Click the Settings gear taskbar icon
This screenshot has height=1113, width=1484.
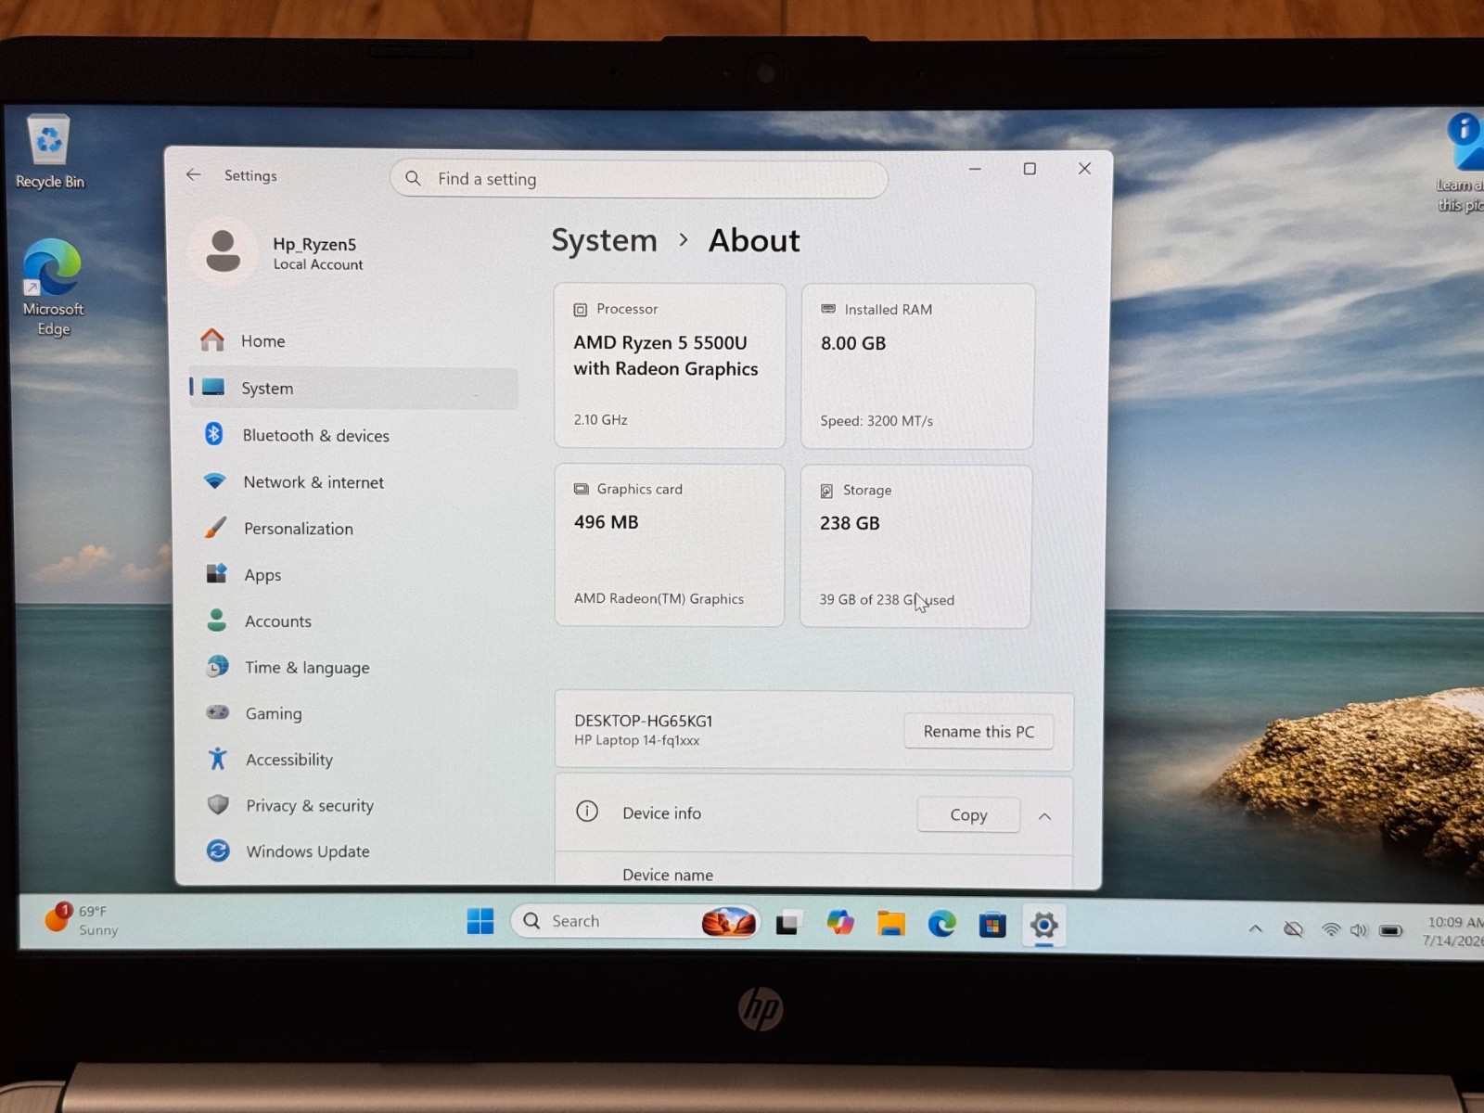click(1043, 925)
